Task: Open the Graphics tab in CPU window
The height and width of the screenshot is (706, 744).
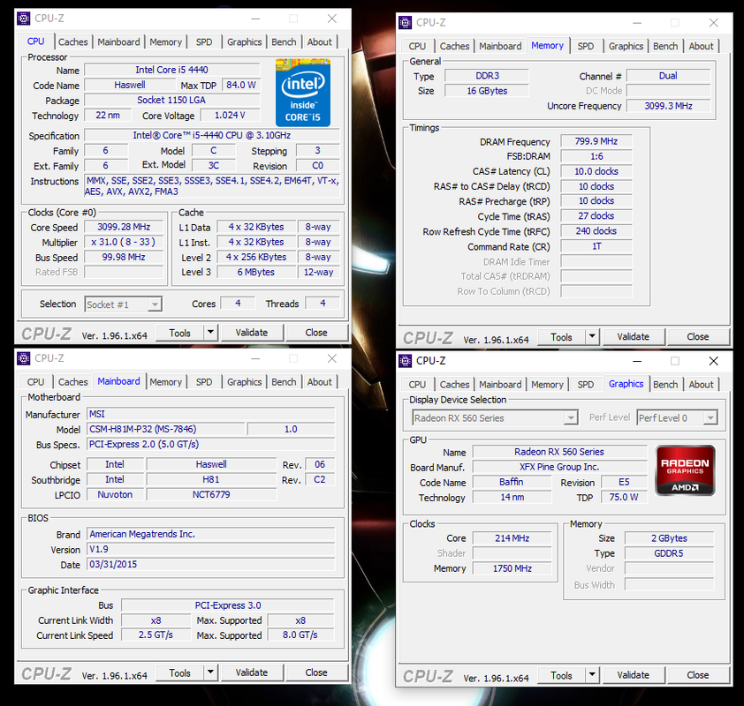Action: pyautogui.click(x=245, y=41)
